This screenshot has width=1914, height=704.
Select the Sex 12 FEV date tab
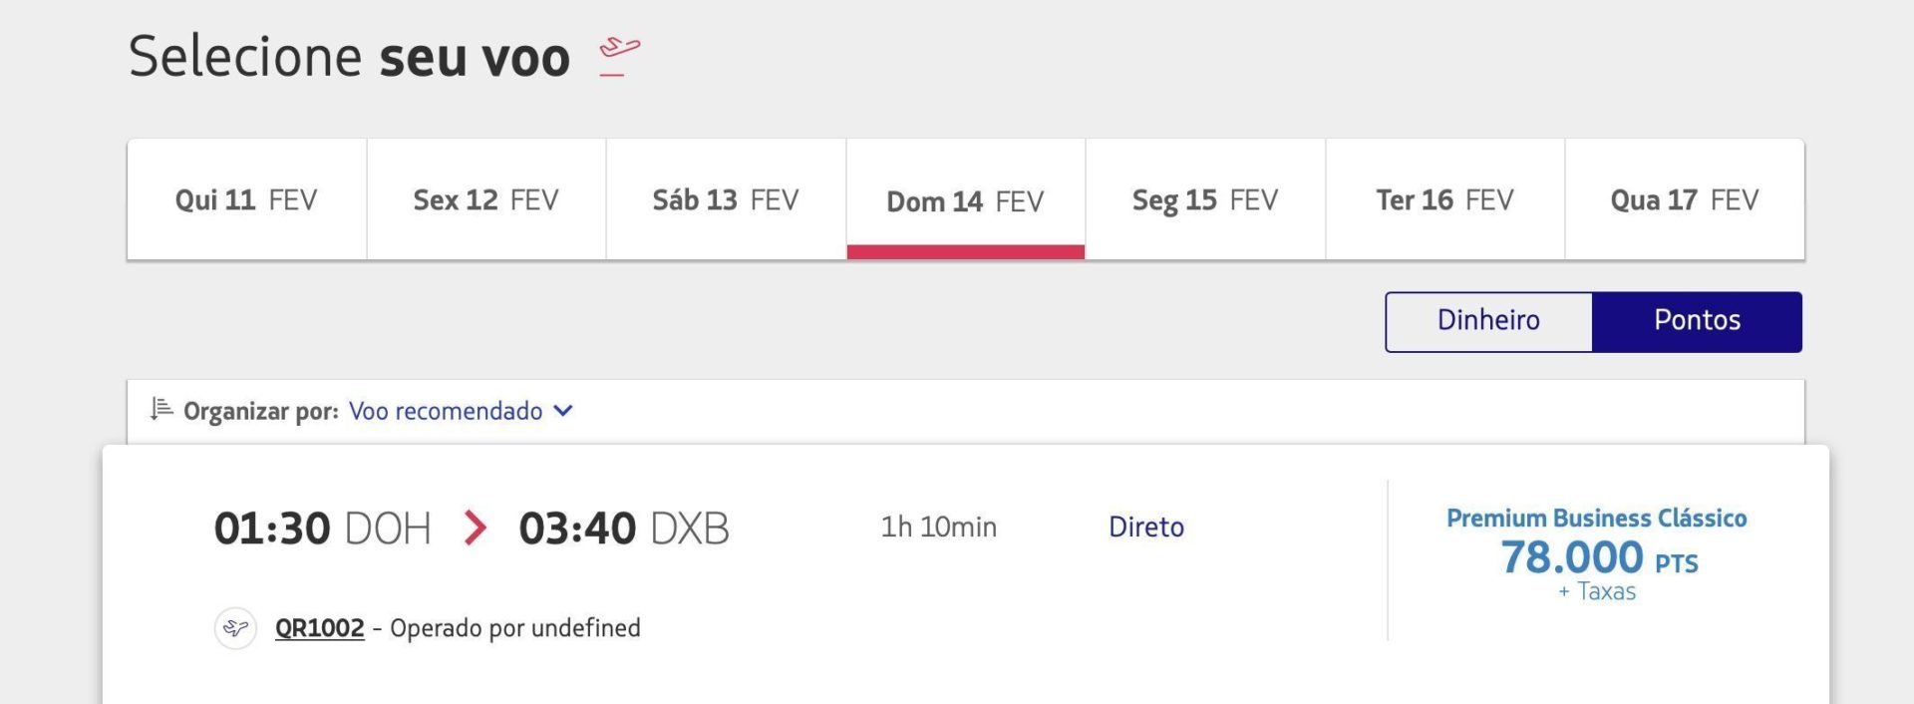(486, 199)
